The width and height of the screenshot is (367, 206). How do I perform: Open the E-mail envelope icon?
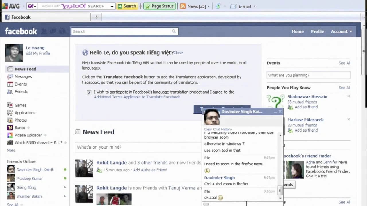point(233,6)
